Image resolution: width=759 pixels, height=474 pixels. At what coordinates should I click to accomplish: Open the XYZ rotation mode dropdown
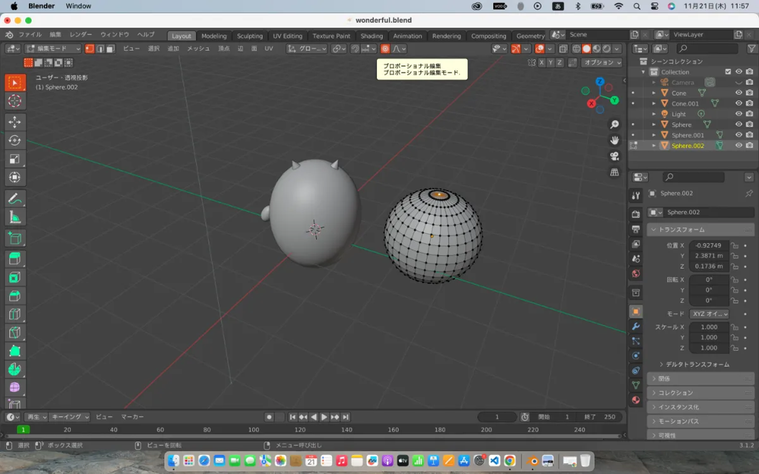pyautogui.click(x=709, y=314)
